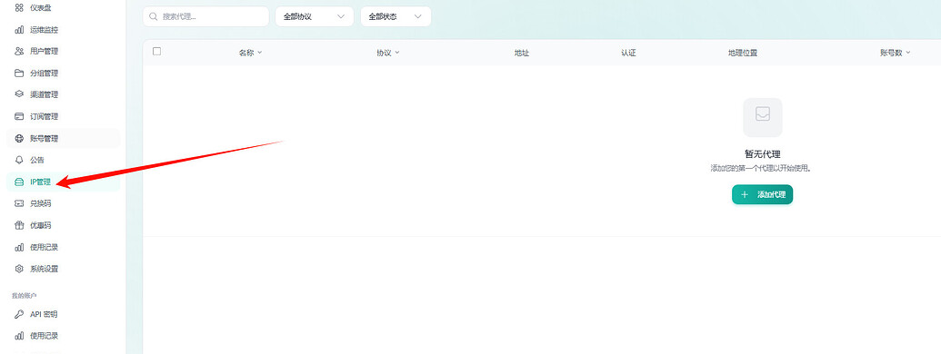
Task: Open the 运维监控 chart icon in sidebar
Action: (19, 30)
